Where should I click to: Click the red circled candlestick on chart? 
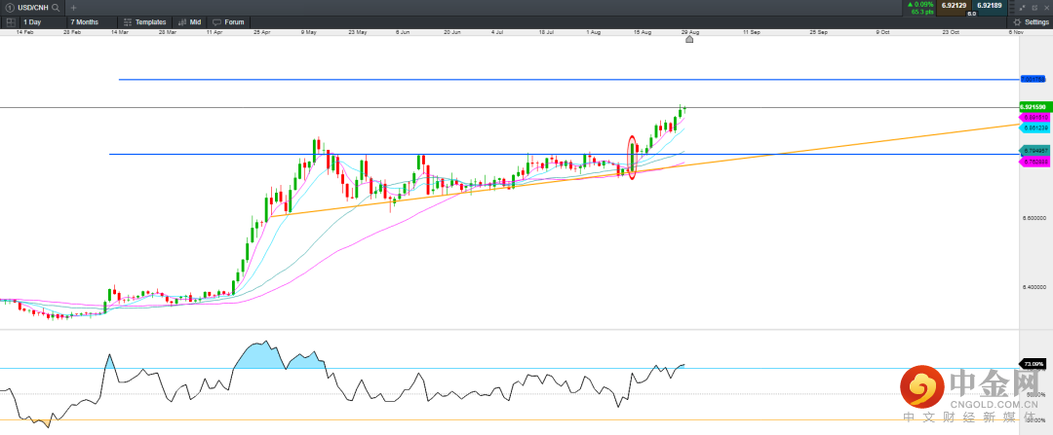pyautogui.click(x=633, y=157)
